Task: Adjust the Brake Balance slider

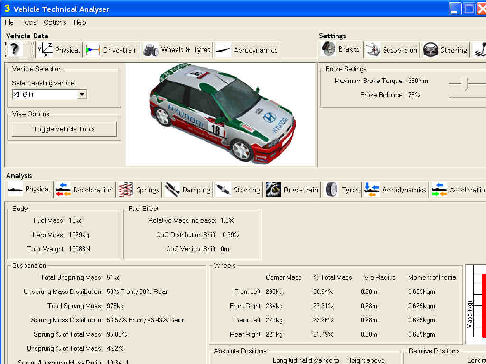Action: (467, 97)
